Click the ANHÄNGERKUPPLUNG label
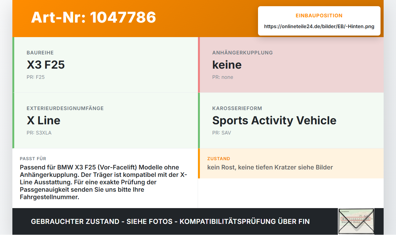The image size is (396, 235). click(243, 53)
